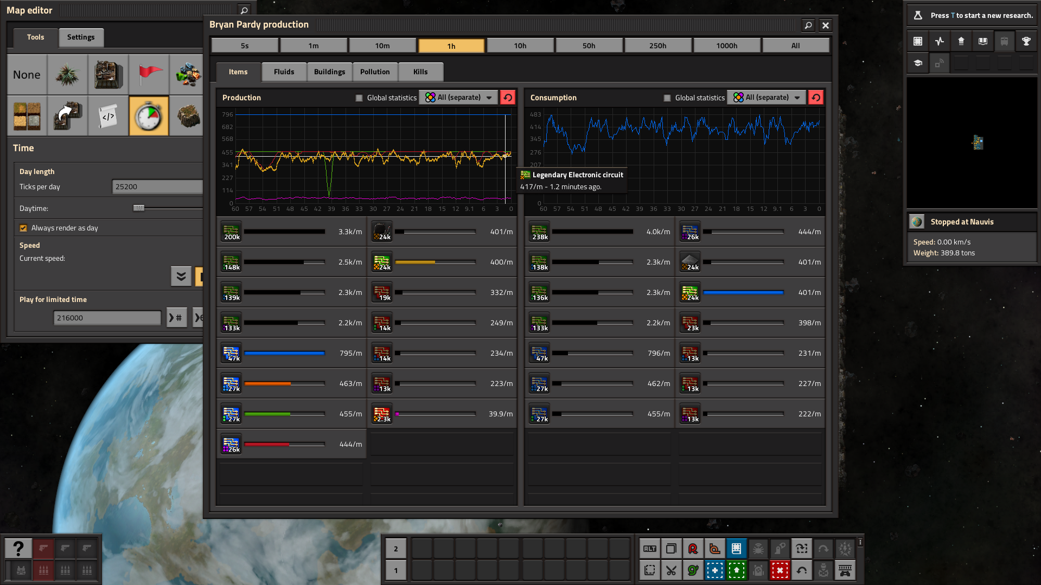Open the tile painting tool
This screenshot has height=585, width=1041.
[x=27, y=116]
